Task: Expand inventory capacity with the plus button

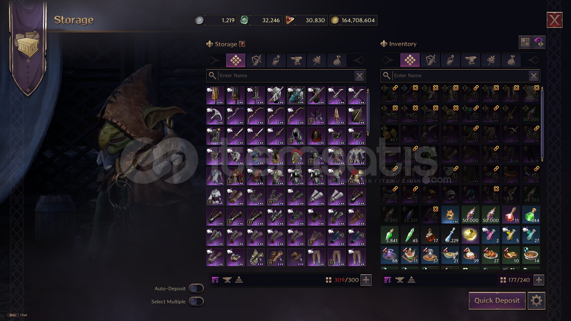Action: 539,280
